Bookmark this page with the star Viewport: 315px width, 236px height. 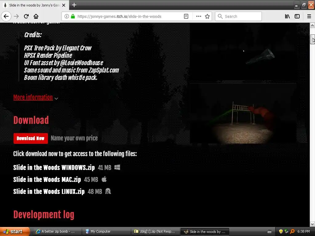coord(207,16)
